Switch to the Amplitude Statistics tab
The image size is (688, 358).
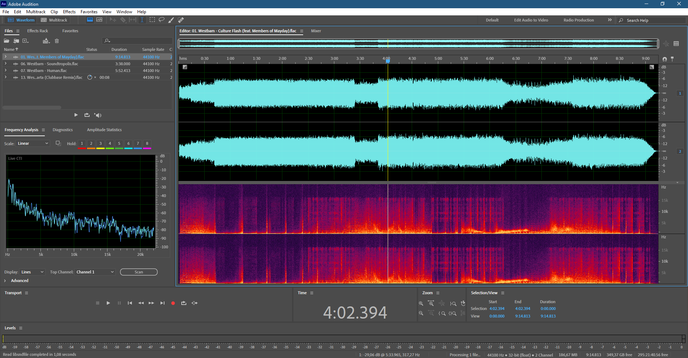pyautogui.click(x=104, y=130)
